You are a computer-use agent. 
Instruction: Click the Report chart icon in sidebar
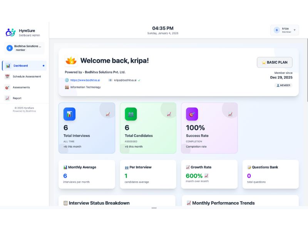(x=7, y=98)
